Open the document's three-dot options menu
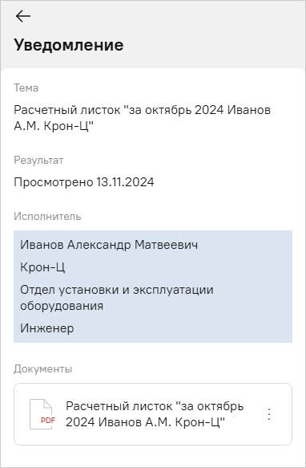The height and width of the screenshot is (468, 306). [269, 414]
